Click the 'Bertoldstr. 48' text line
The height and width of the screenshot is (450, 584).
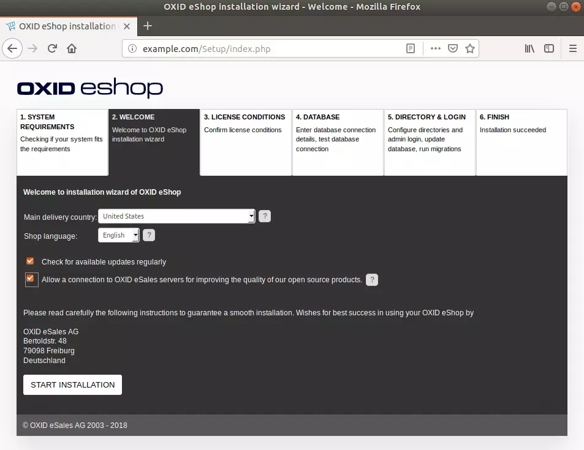tap(45, 341)
